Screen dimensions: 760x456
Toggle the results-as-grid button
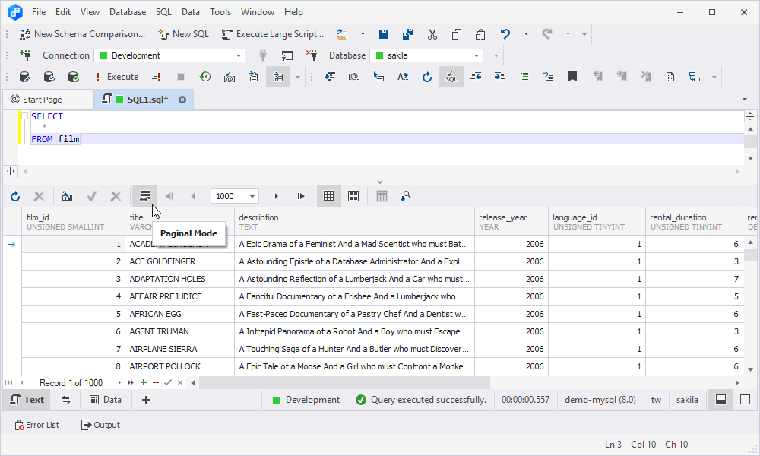click(x=278, y=77)
